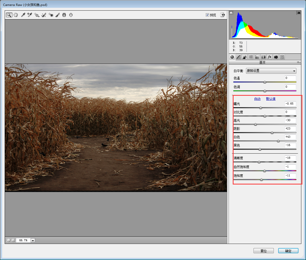Click the 黑色 blacks slider handle

(260, 149)
